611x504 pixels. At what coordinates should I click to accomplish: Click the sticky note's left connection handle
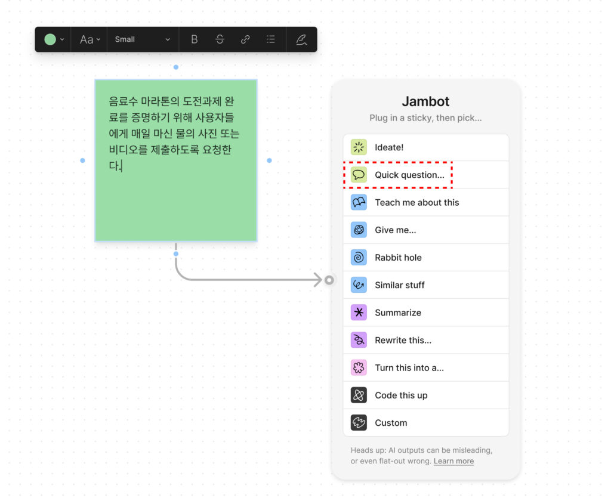(x=82, y=160)
